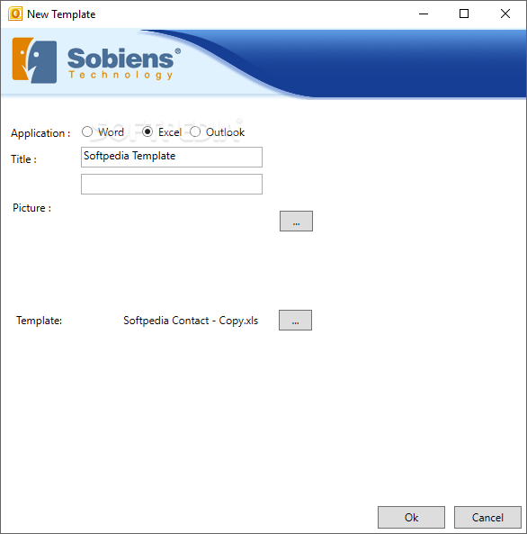Close the New Template window
The height and width of the screenshot is (534, 527).
(505, 14)
